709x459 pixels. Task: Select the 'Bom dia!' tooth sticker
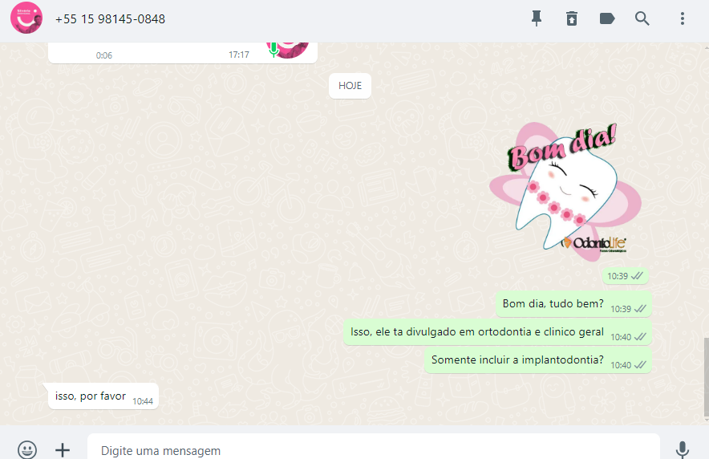click(565, 191)
